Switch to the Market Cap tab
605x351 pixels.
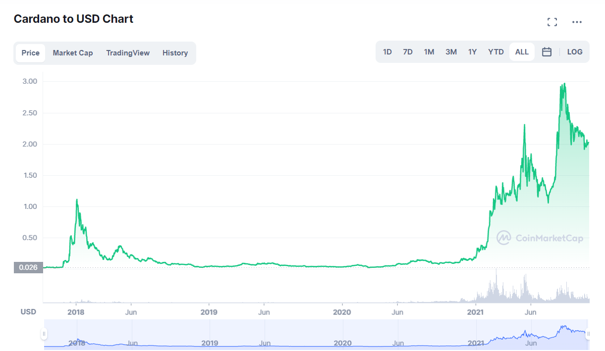tap(73, 53)
